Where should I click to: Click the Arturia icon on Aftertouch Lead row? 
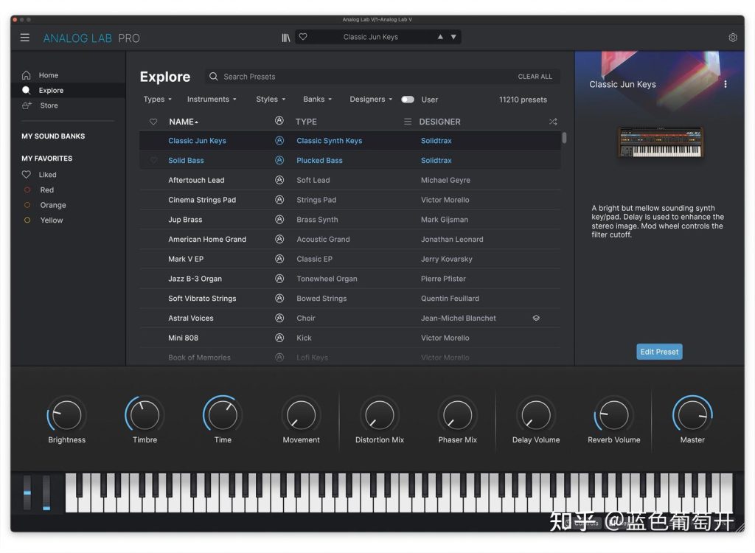[x=279, y=180]
